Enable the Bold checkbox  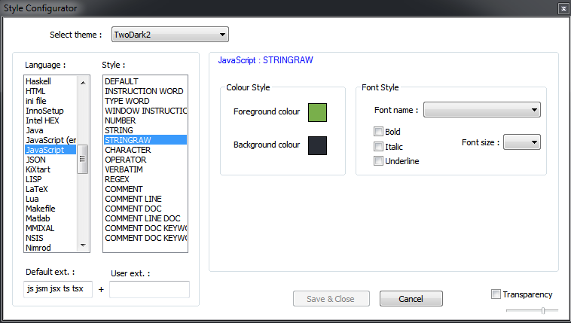pos(378,132)
